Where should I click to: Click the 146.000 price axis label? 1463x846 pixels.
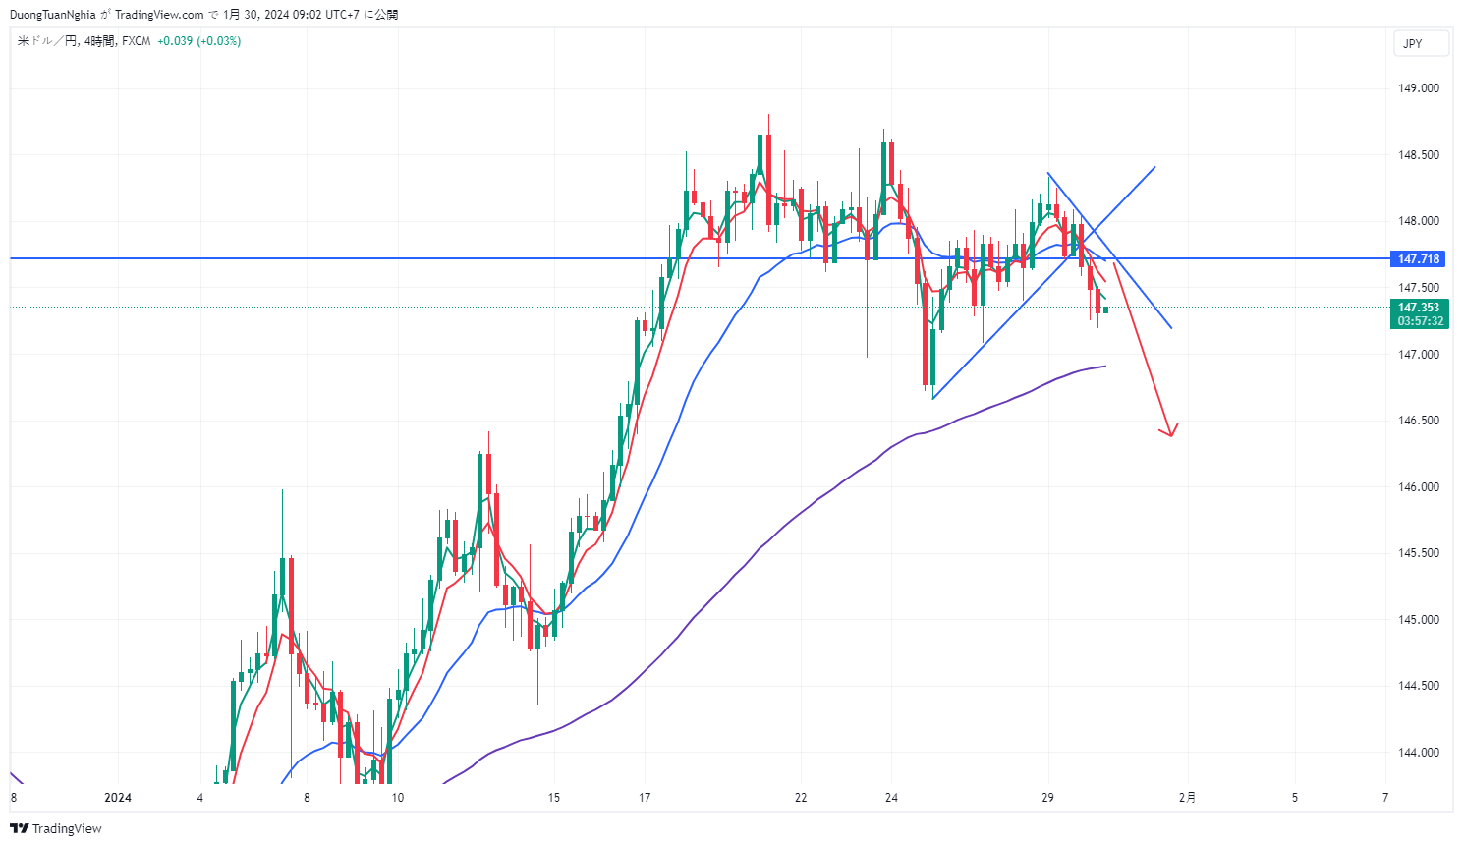1419,487
